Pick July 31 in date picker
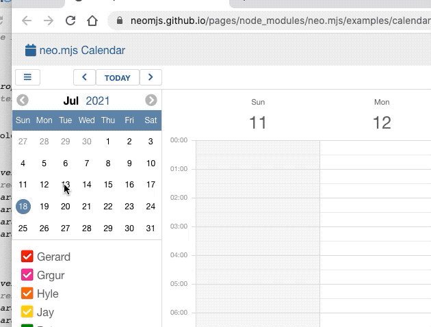 click(151, 228)
